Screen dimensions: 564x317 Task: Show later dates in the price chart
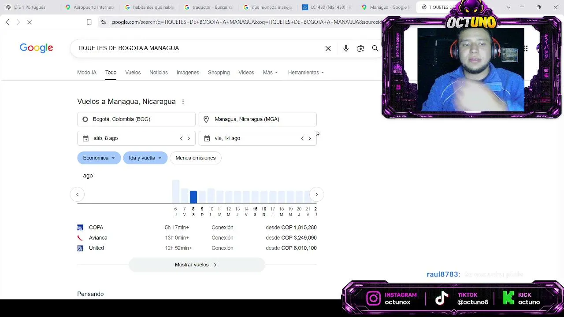(x=316, y=194)
